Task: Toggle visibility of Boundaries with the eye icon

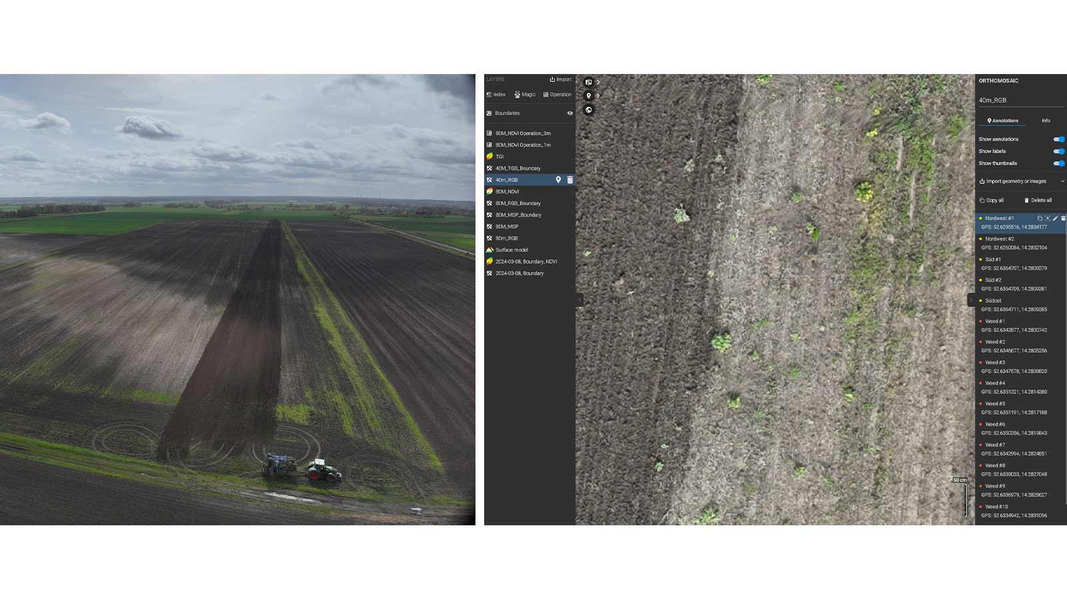Action: [x=570, y=113]
